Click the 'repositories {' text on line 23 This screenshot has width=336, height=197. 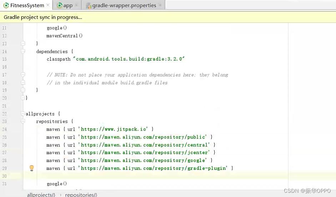(55, 121)
